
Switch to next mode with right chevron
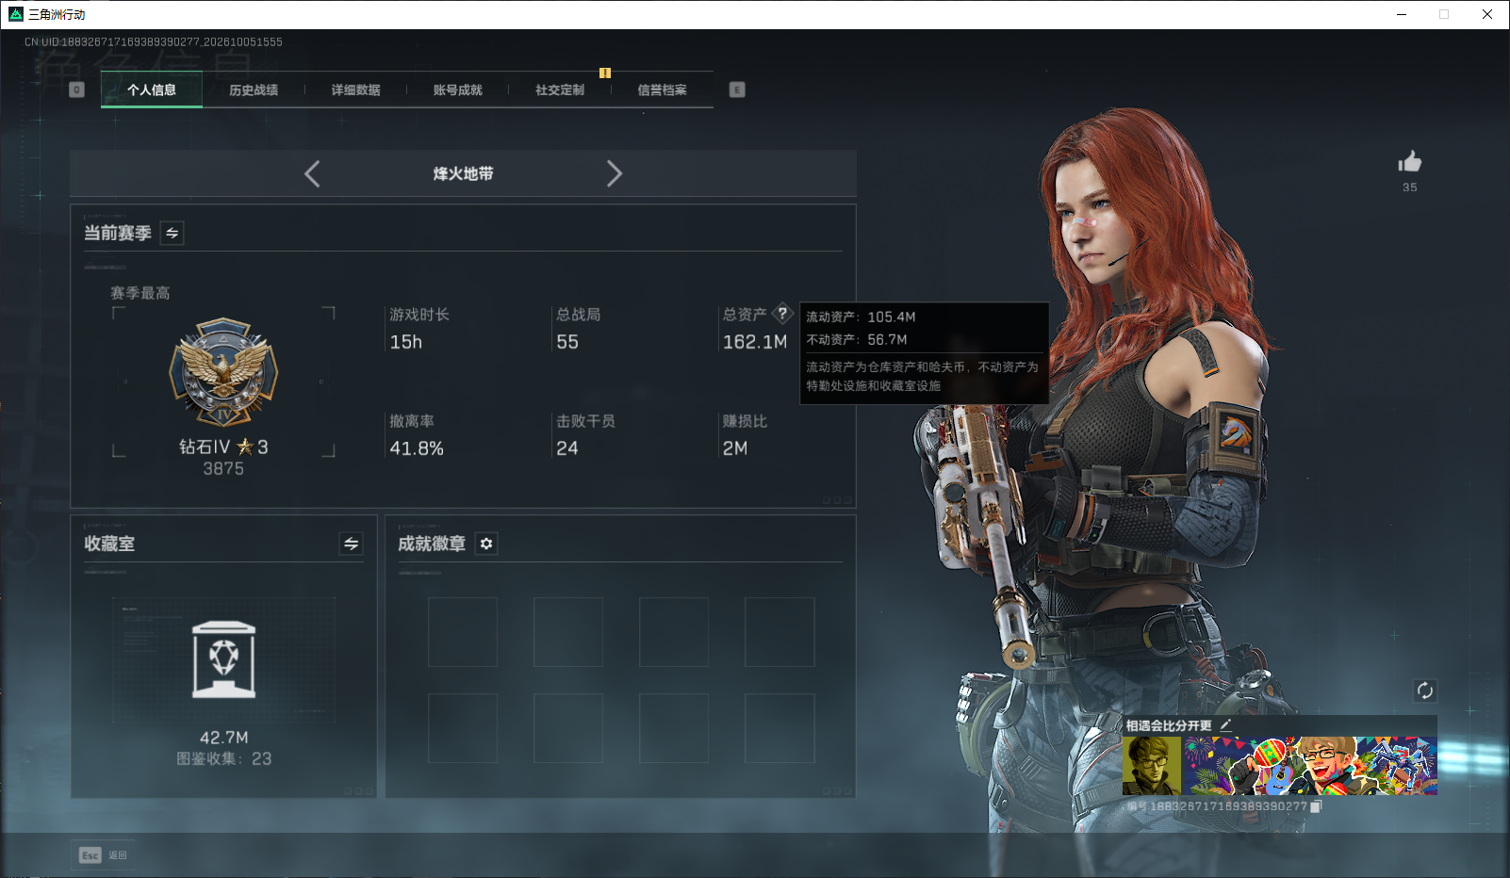[x=615, y=173]
